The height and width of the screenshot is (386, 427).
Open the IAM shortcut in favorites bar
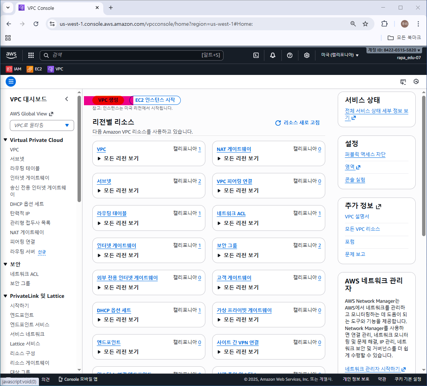(x=14, y=69)
